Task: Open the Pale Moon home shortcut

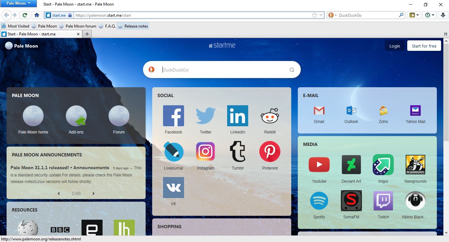Action: coord(33,116)
